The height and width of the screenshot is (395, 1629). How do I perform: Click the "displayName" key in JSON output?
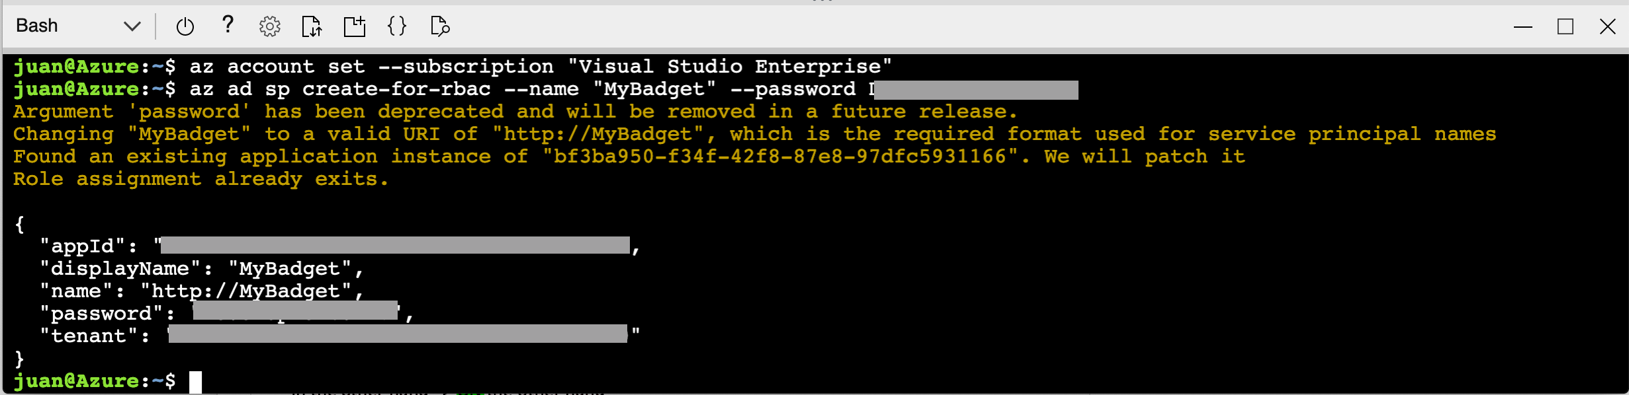[120, 269]
